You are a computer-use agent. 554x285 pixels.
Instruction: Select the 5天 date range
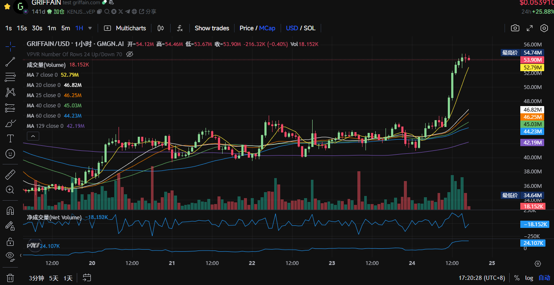[54, 278]
